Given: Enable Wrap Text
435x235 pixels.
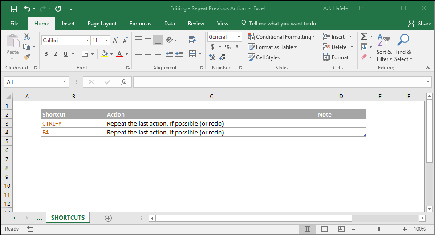Looking at the screenshot, I should [192, 40].
